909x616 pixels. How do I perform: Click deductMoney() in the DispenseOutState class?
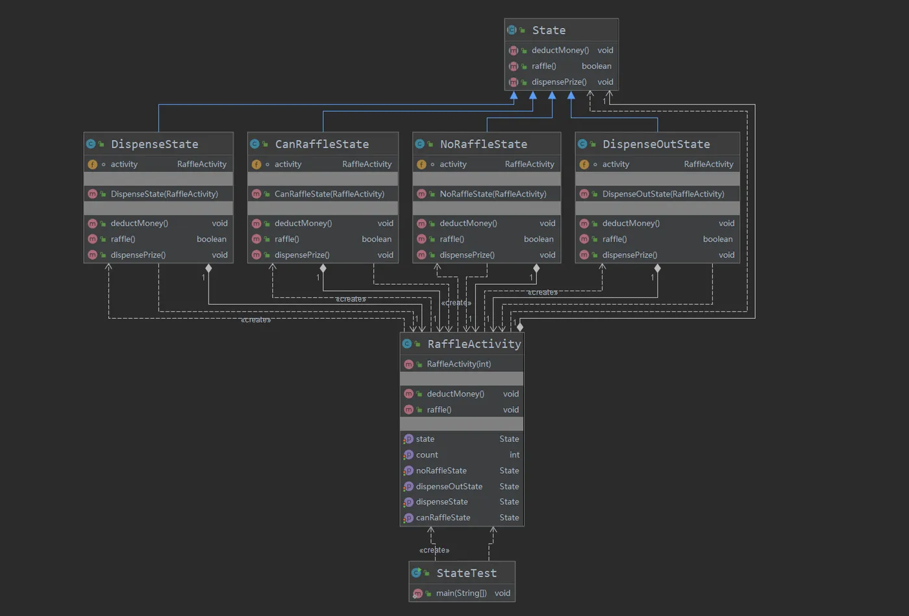click(x=630, y=223)
